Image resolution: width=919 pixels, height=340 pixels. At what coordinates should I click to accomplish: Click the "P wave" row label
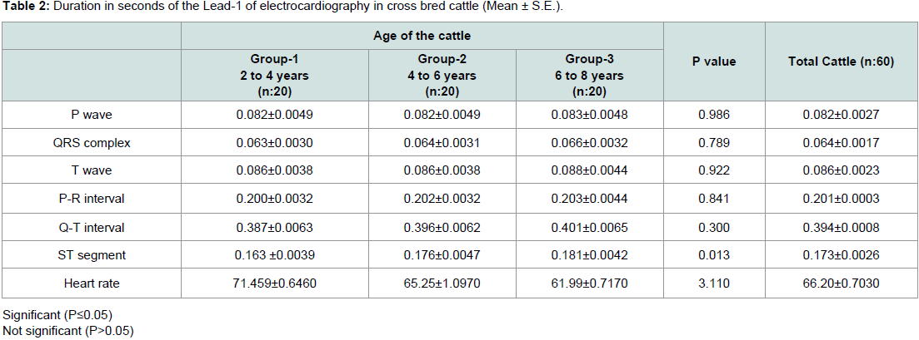click(x=92, y=115)
